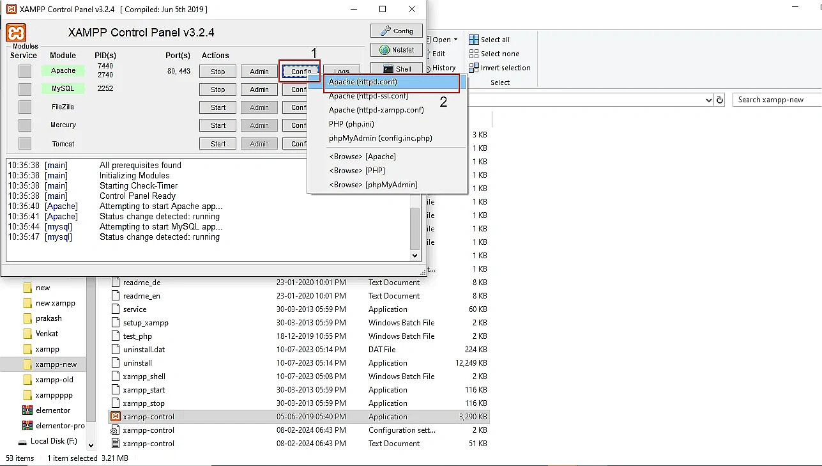Toggle the MySQL service checkbox

(24, 89)
